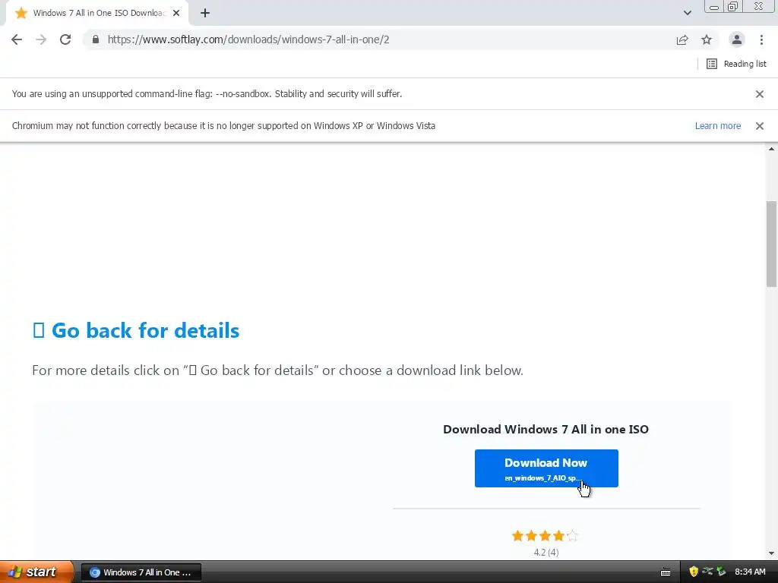Viewport: 778px width, 583px height.
Task: Follow the Go back for details heading link
Action: click(136, 331)
